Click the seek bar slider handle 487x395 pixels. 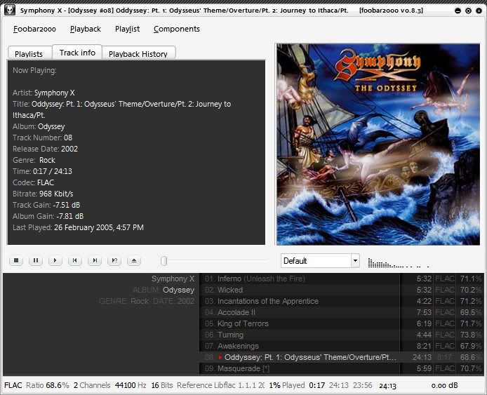click(164, 261)
